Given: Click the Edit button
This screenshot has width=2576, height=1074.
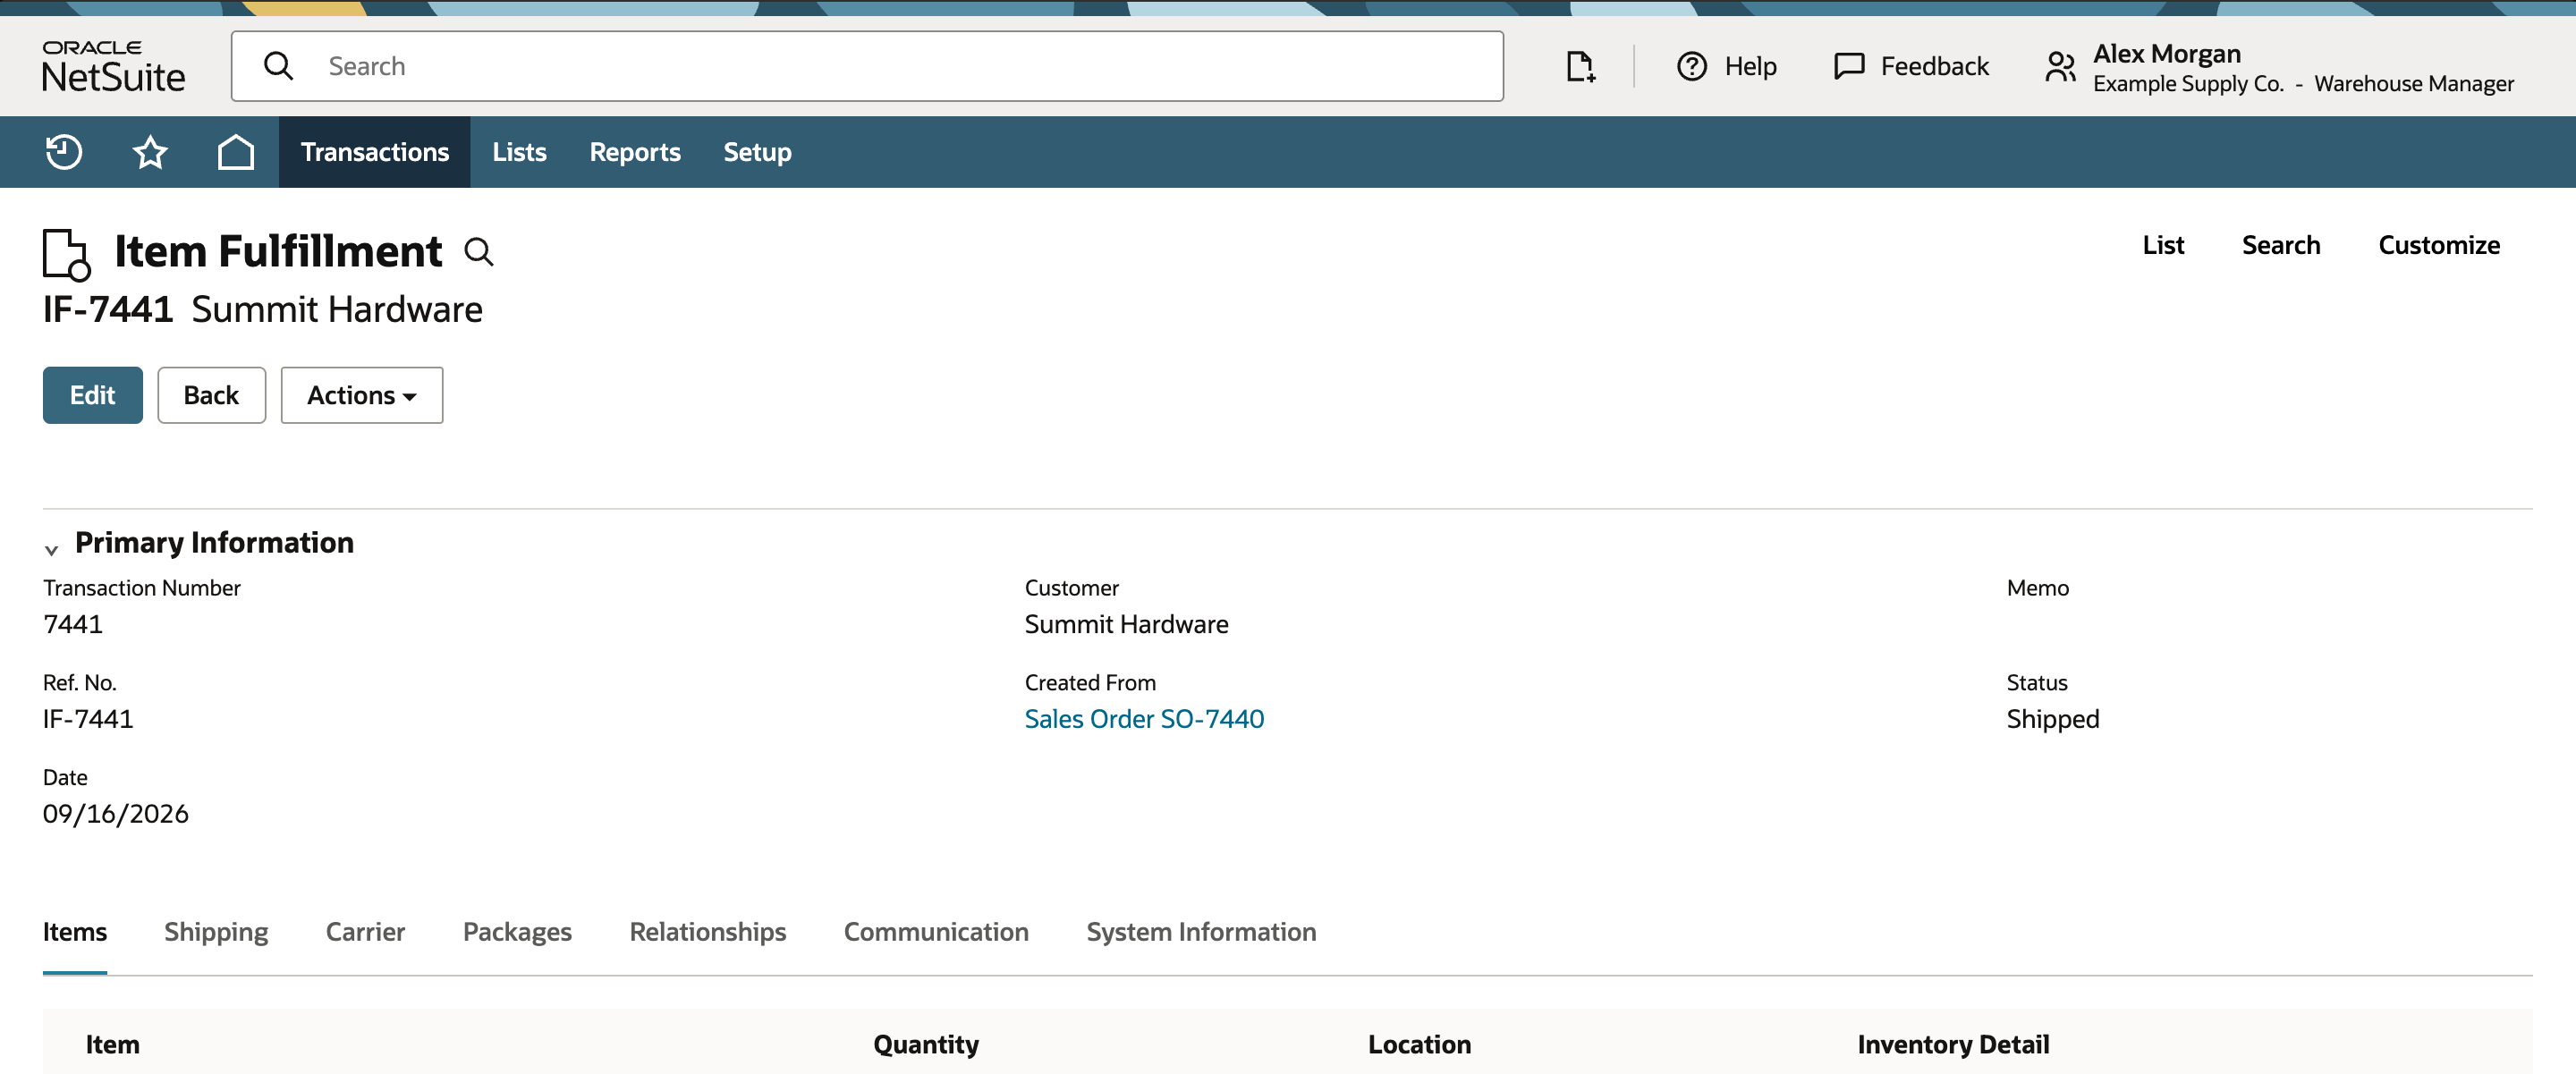Looking at the screenshot, I should (x=93, y=395).
